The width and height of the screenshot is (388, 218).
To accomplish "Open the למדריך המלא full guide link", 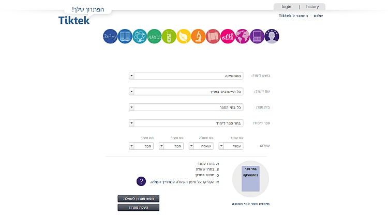I will 162,182.
